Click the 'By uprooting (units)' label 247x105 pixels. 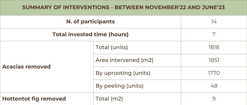pyautogui.click(x=123, y=73)
